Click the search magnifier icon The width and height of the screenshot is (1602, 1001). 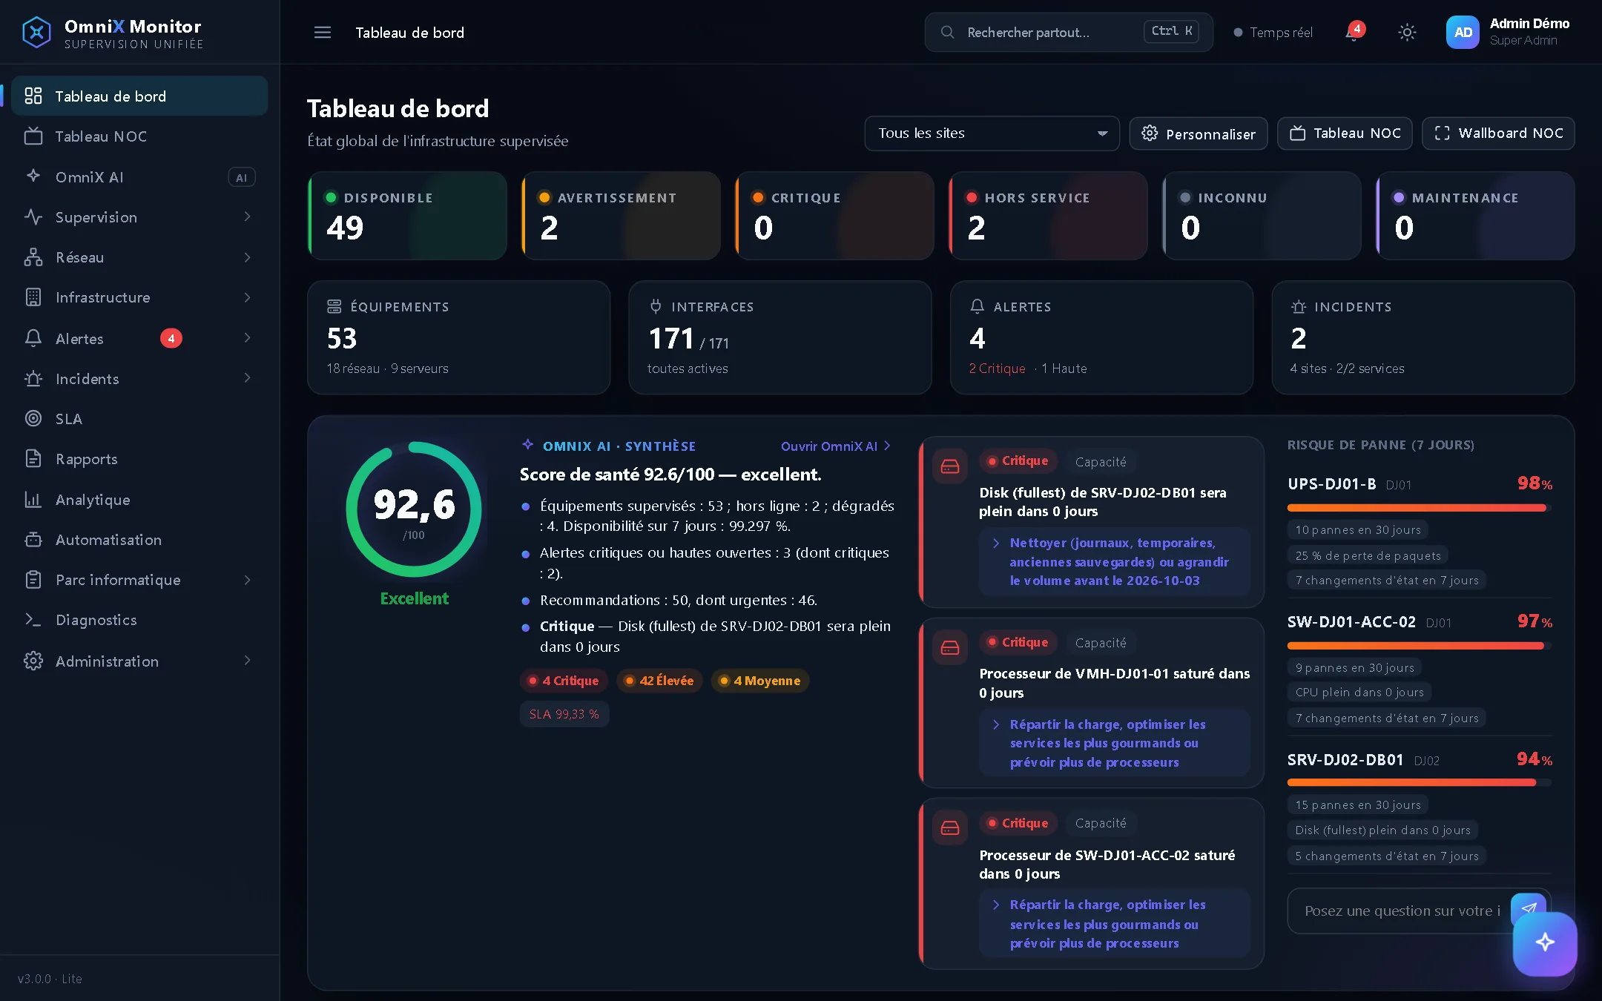click(x=947, y=33)
